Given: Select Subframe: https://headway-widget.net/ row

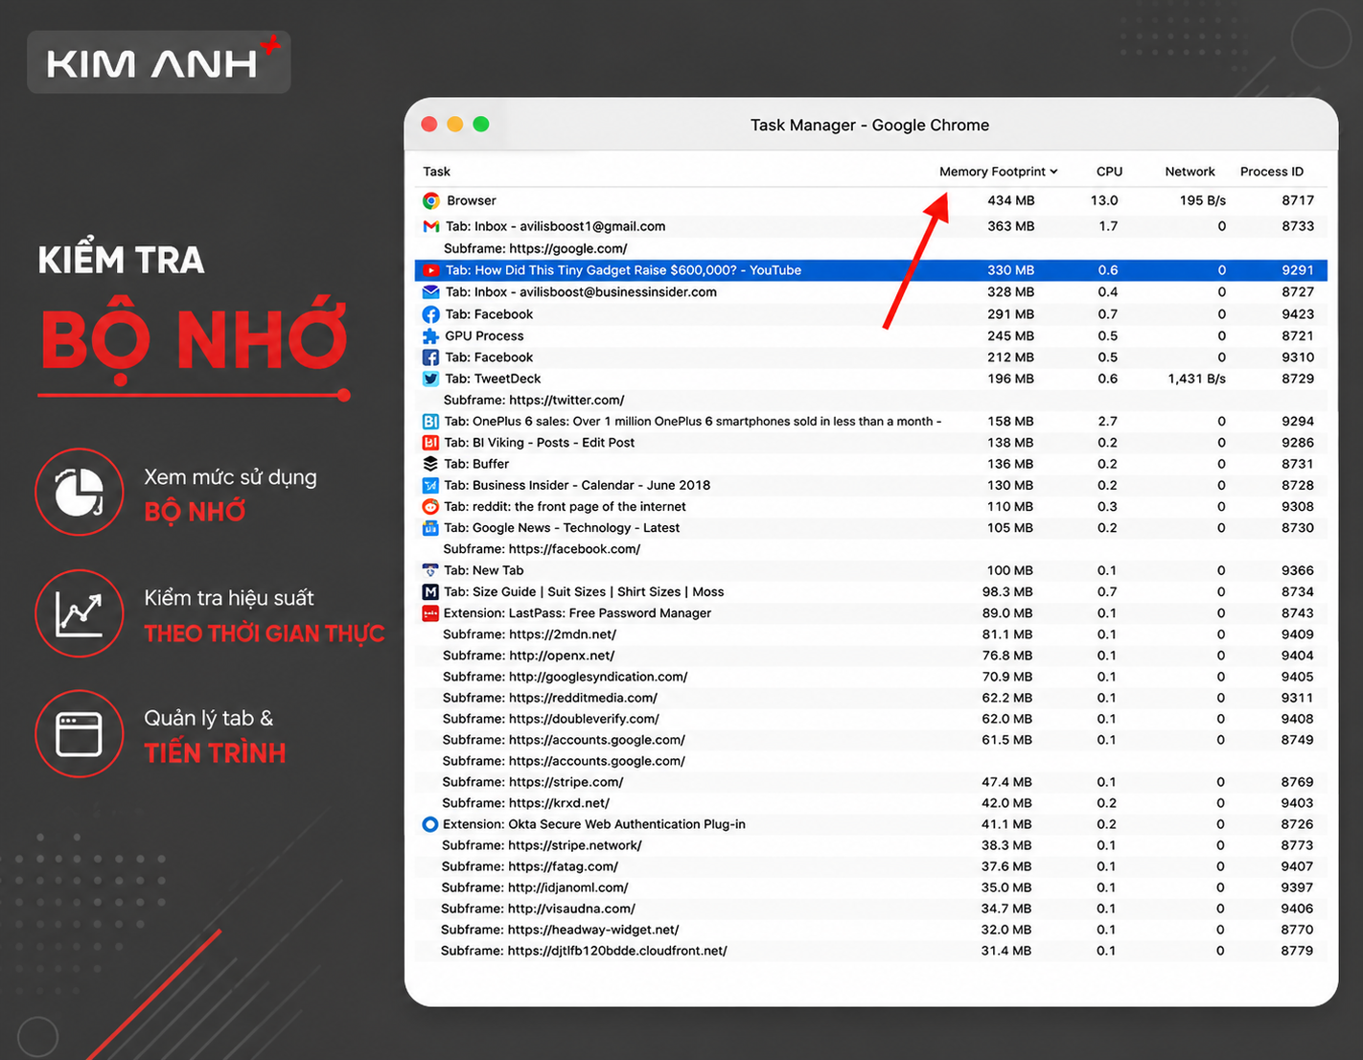Looking at the screenshot, I should pos(870,930).
